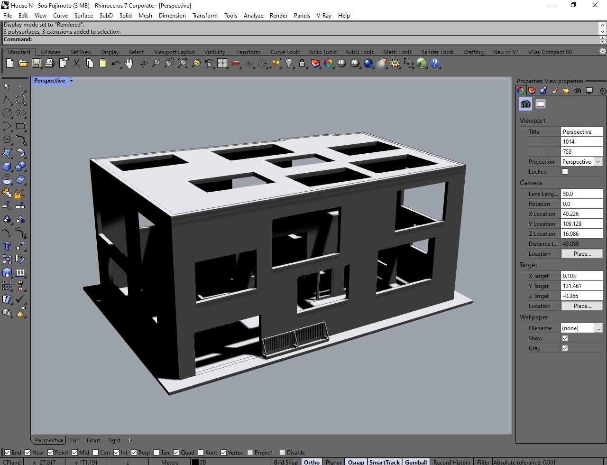
Task: Click the New file icon
Action: click(9, 63)
